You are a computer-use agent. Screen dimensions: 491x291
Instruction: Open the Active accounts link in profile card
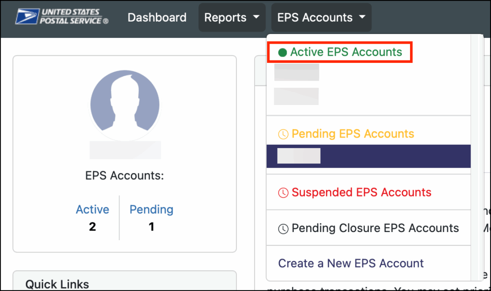coord(93,210)
